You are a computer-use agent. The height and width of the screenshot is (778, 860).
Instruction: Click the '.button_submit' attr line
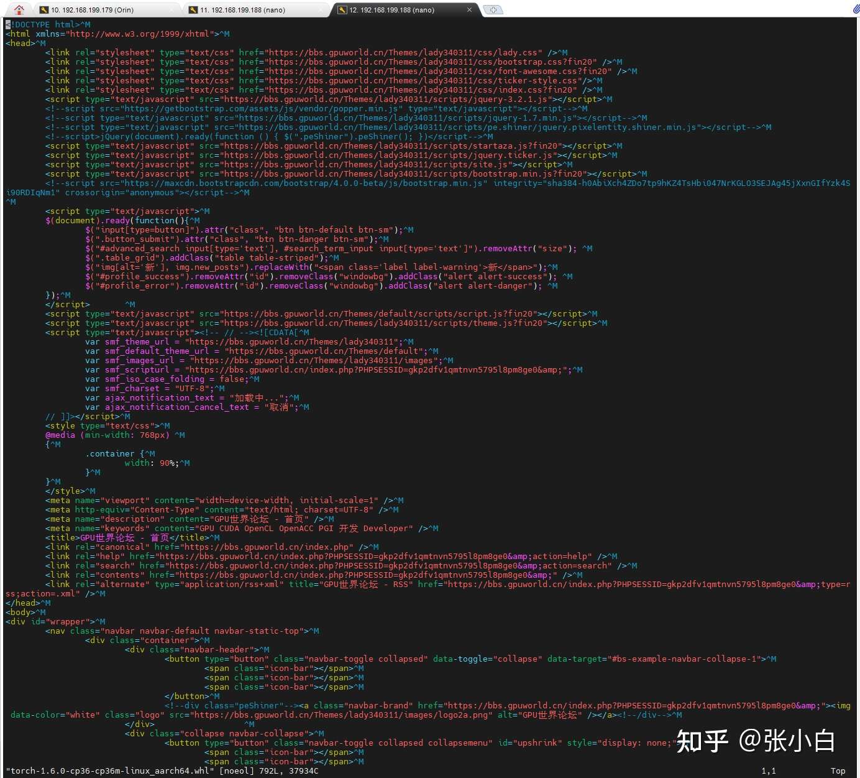pyautogui.click(x=237, y=239)
